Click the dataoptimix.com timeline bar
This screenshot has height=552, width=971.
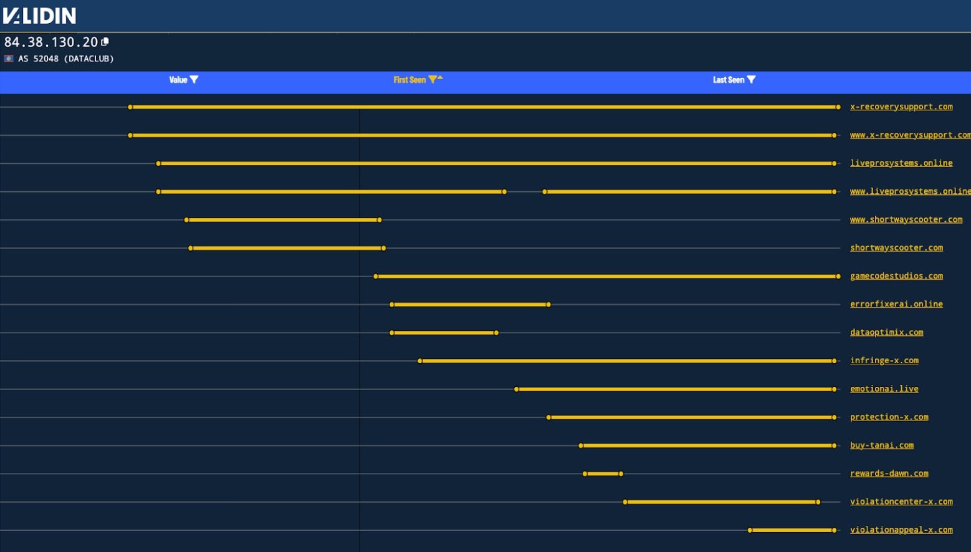pos(444,333)
